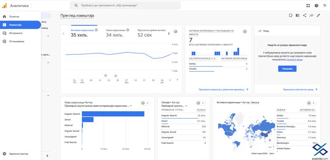Screen dimensions: 330x160
Task: Click Serbia row in countries table
Action: pyautogui.click(x=296, y=116)
